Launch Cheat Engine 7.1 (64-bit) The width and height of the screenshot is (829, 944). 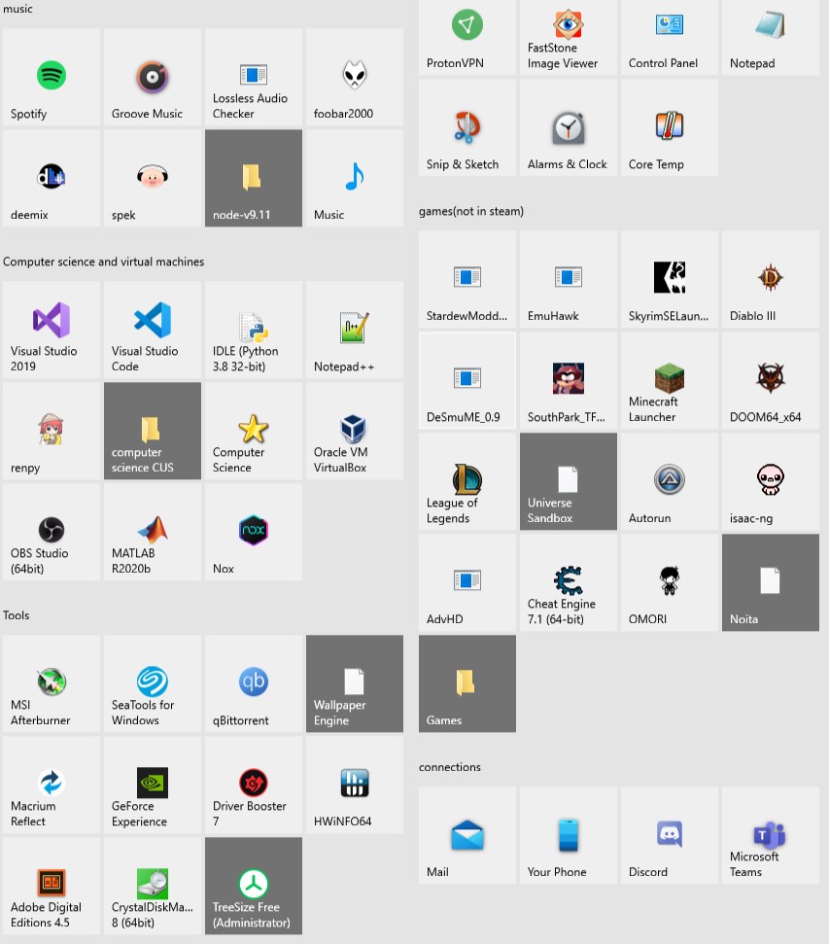point(569,582)
